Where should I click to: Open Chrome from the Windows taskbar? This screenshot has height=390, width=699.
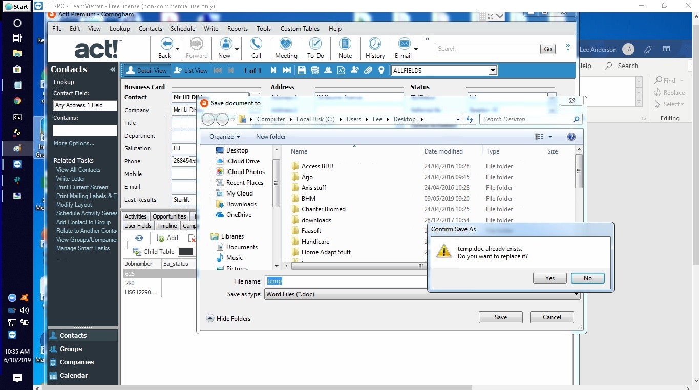pos(17,101)
